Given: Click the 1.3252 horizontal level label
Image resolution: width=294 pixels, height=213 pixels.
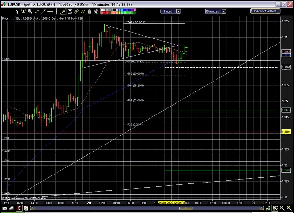Looking at the screenshot, I should (6, 179).
